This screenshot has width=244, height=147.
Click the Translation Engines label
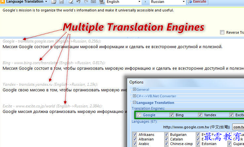tap(148, 108)
